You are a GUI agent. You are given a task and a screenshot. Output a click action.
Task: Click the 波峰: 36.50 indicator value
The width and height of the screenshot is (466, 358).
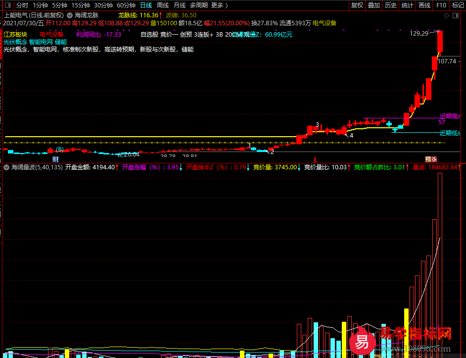coord(181,15)
